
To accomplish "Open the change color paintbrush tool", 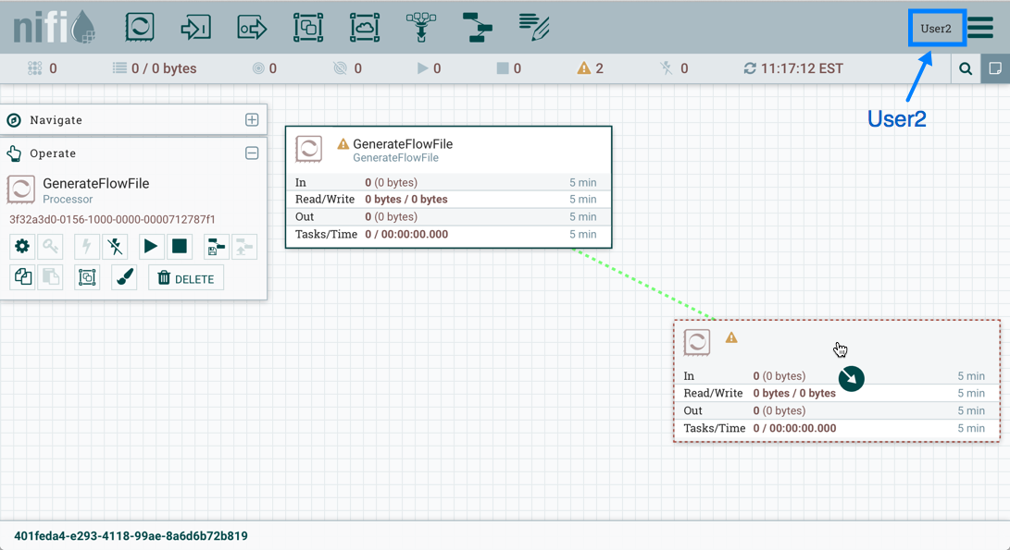I will [124, 278].
